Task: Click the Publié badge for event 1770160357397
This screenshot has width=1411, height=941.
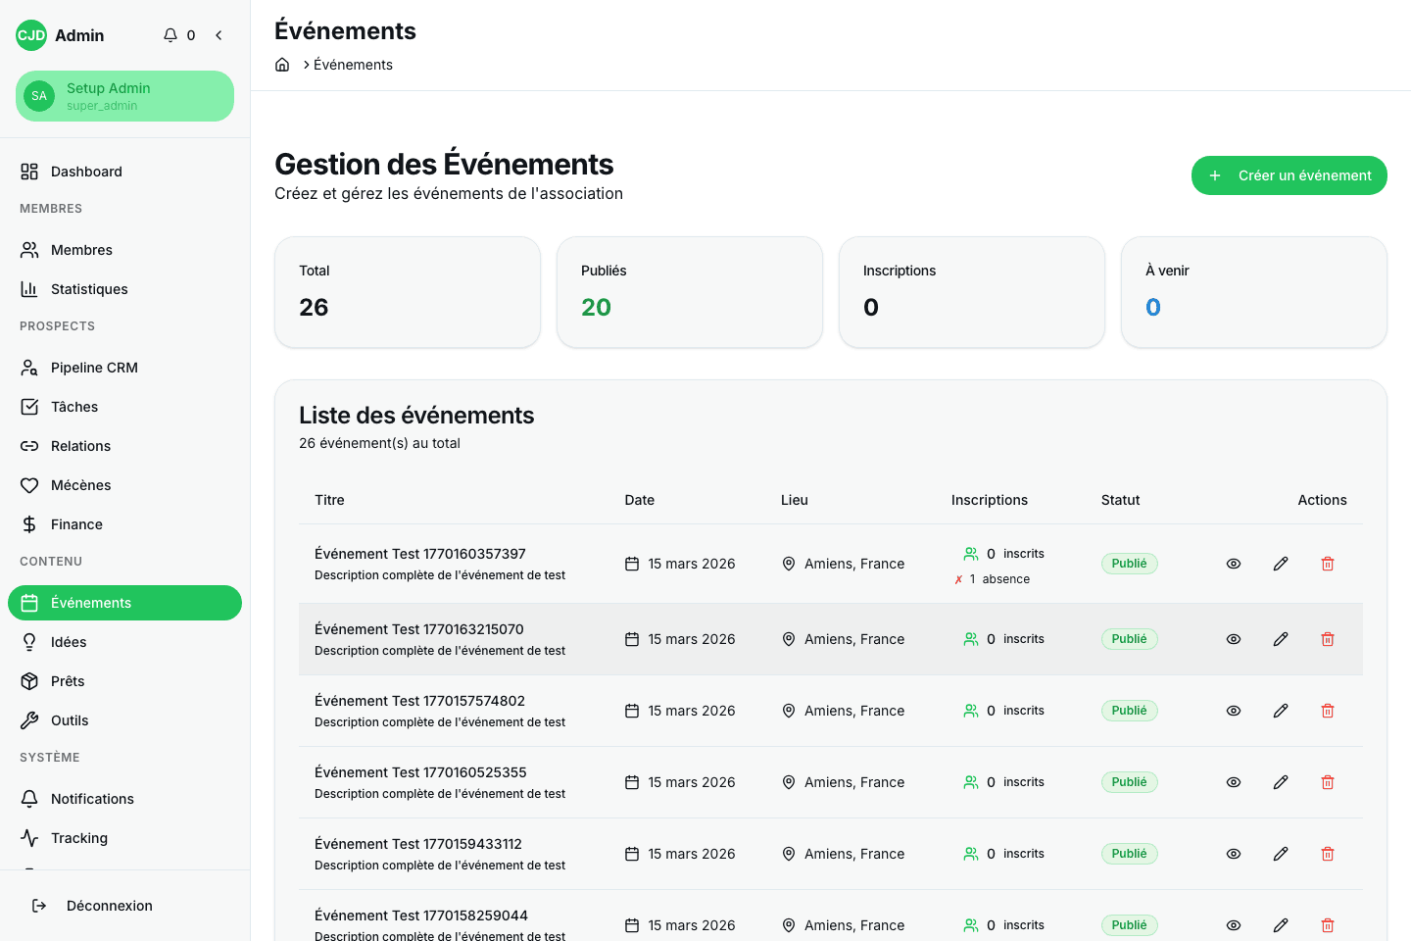Action: pyautogui.click(x=1130, y=564)
